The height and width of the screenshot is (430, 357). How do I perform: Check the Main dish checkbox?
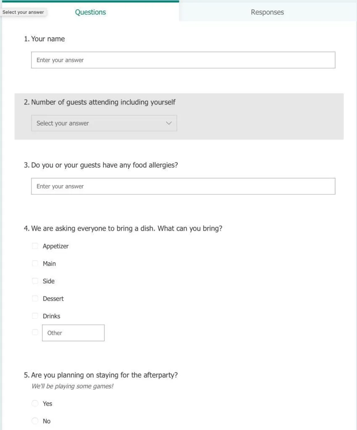pyautogui.click(x=35, y=264)
